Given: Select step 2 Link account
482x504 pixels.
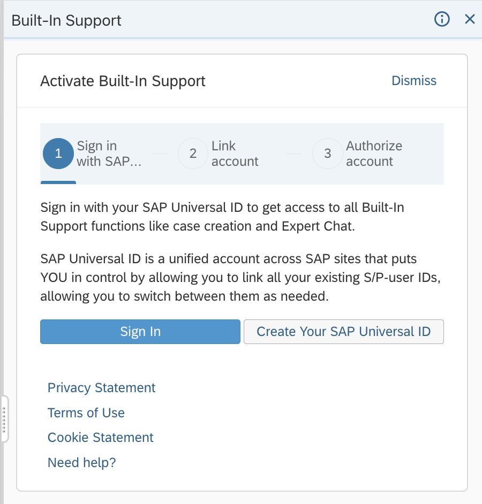Looking at the screenshot, I should (x=218, y=154).
